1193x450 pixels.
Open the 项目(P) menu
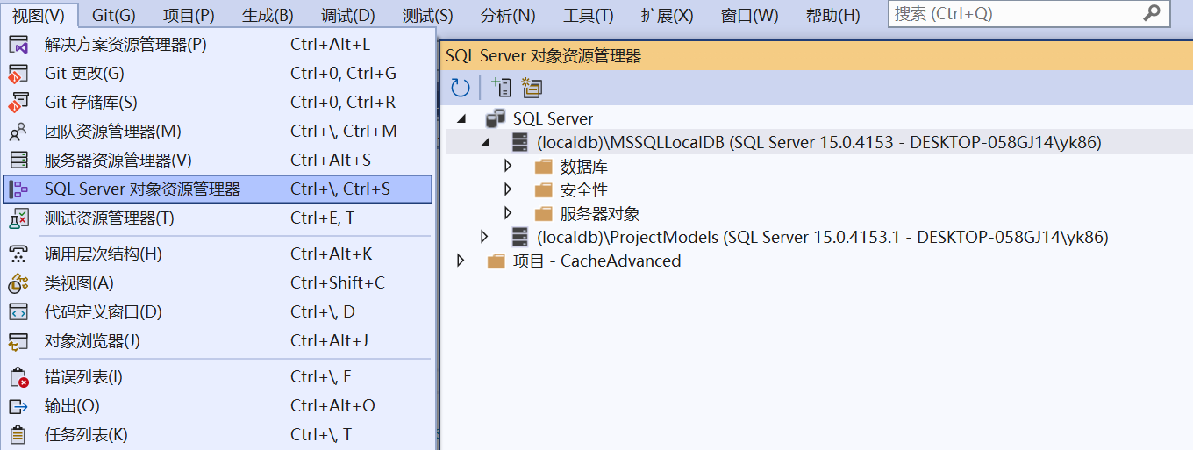pos(189,15)
